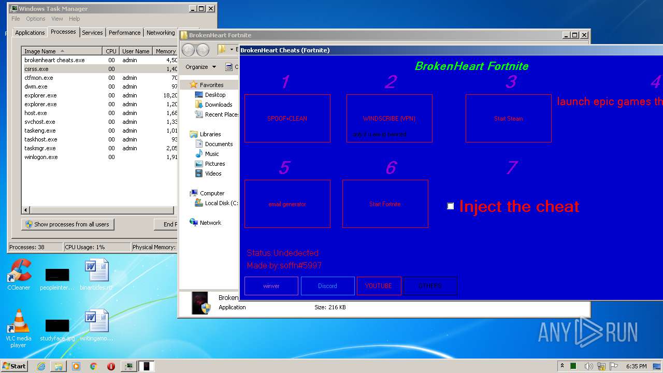Sort processes by Image Name column

[62, 51]
